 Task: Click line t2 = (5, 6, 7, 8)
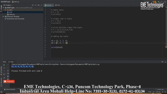click(59, 43)
